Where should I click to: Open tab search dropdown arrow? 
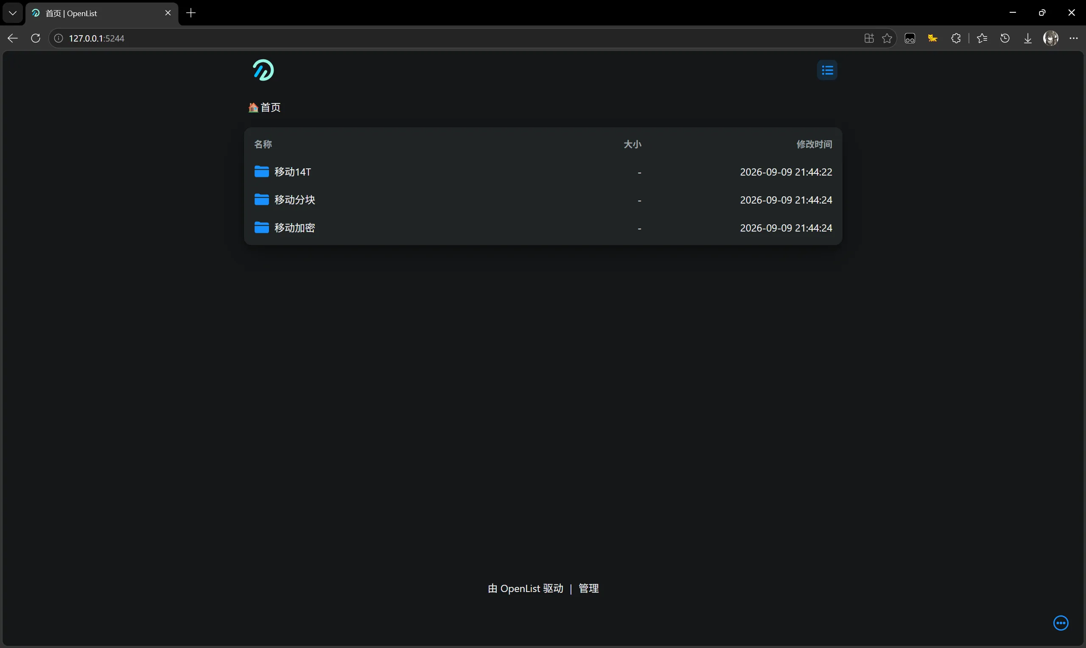click(x=13, y=13)
